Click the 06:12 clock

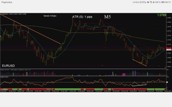click(168, 2)
